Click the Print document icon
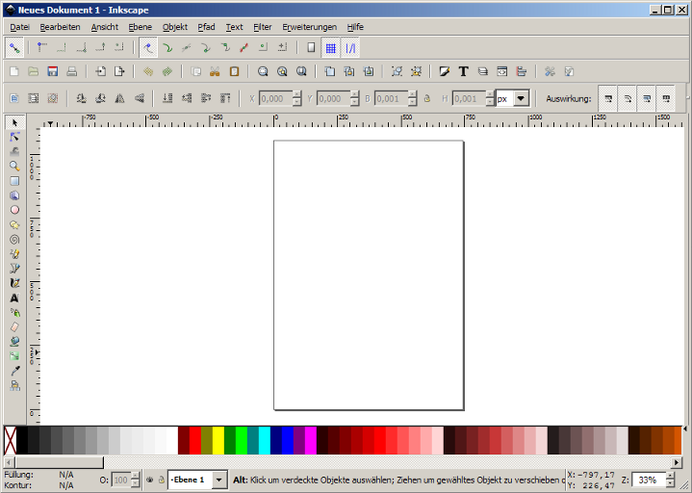 [73, 71]
